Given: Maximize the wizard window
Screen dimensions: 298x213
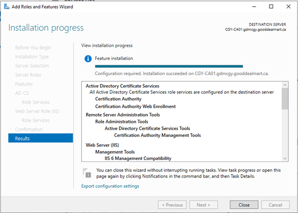Looking at the screenshot, I should tap(271, 7).
